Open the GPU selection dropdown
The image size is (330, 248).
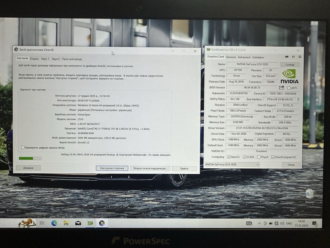click(232, 164)
